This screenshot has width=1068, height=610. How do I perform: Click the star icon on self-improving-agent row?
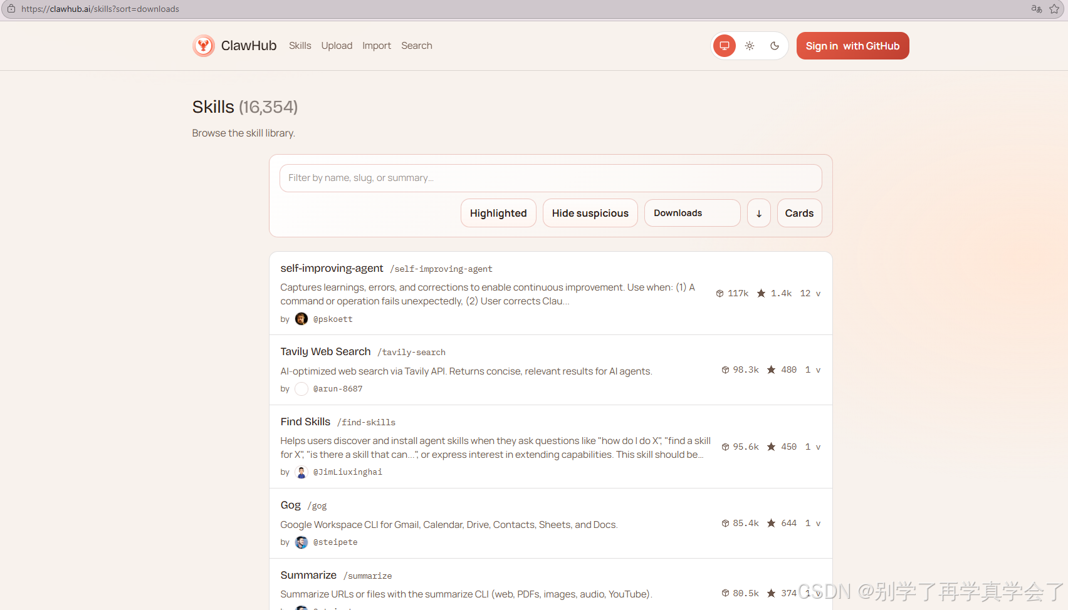(761, 293)
